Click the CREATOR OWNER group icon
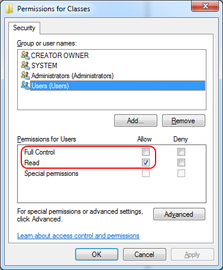The width and height of the screenshot is (223, 270). [x=25, y=55]
